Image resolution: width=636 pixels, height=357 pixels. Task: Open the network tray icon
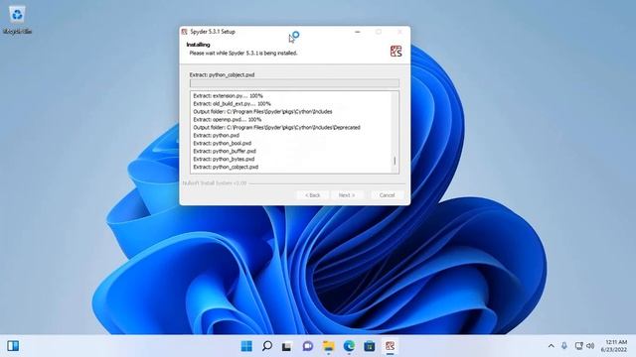click(578, 346)
